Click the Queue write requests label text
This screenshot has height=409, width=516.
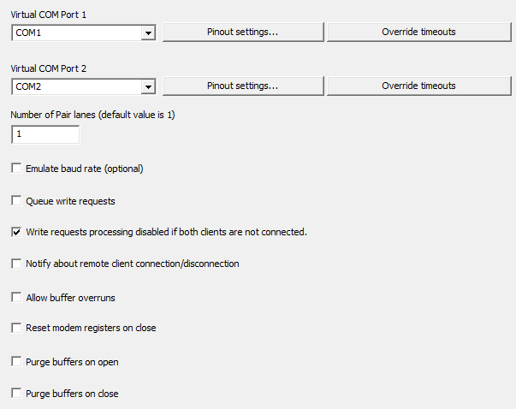pos(70,201)
